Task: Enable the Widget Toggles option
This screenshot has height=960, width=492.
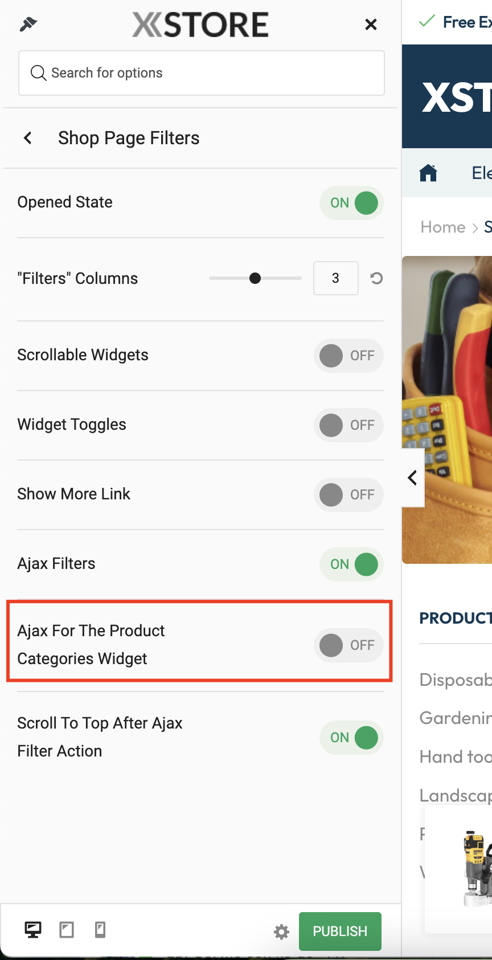Action: pyautogui.click(x=348, y=425)
